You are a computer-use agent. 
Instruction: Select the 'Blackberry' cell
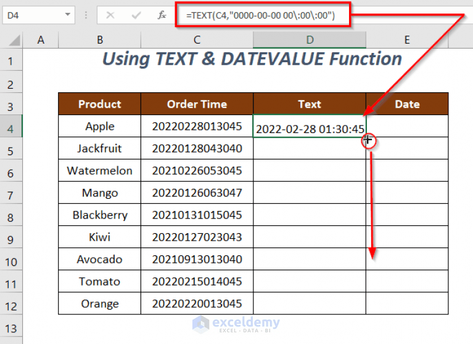pos(99,215)
